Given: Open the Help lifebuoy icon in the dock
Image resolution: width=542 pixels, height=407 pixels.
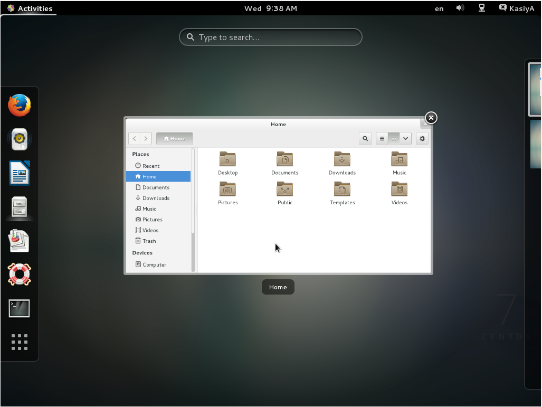Looking at the screenshot, I should click(x=20, y=275).
